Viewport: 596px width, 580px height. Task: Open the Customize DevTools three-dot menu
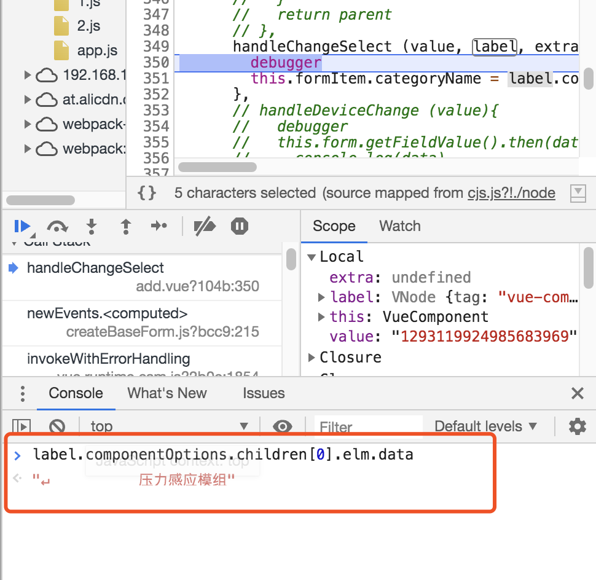tap(22, 393)
